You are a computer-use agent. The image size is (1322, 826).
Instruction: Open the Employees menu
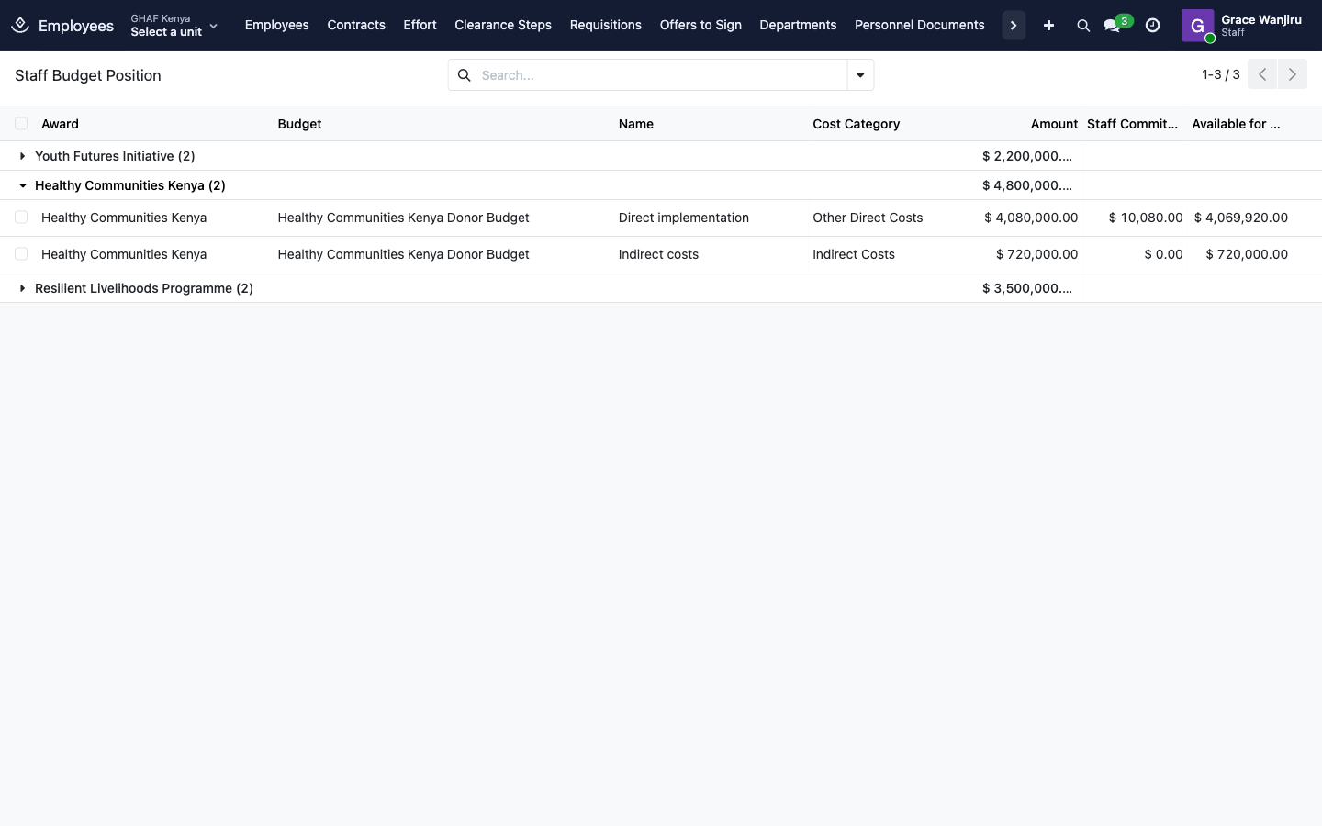coord(277,25)
